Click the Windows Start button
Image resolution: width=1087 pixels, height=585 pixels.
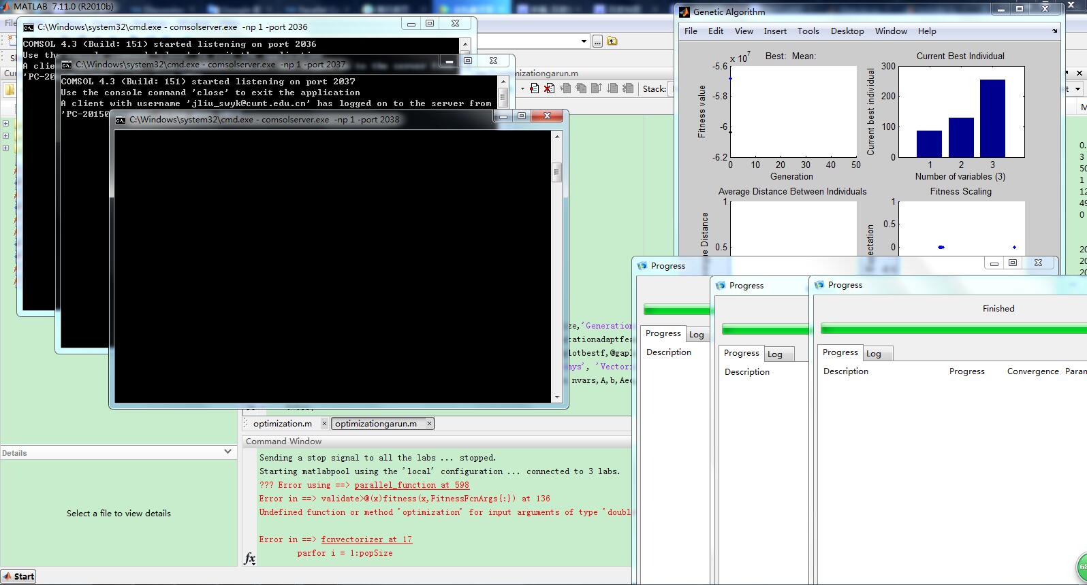[18, 576]
